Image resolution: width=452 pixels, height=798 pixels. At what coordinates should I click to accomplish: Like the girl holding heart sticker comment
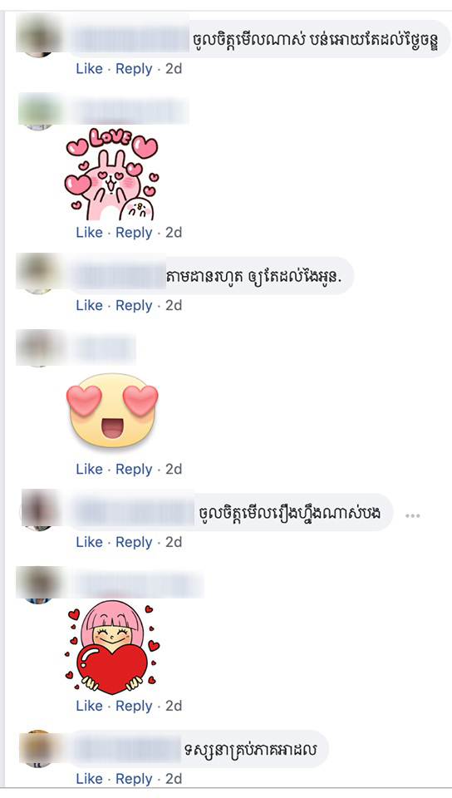click(x=89, y=706)
